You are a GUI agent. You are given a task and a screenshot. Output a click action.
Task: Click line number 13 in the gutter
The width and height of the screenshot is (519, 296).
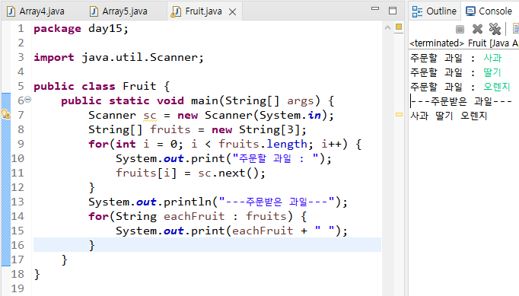(18, 202)
